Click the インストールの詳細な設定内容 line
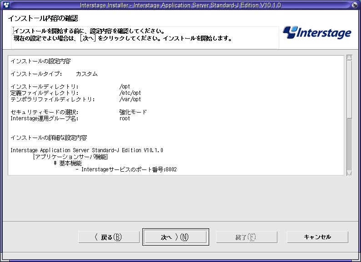361x262 pixels. tap(49, 138)
